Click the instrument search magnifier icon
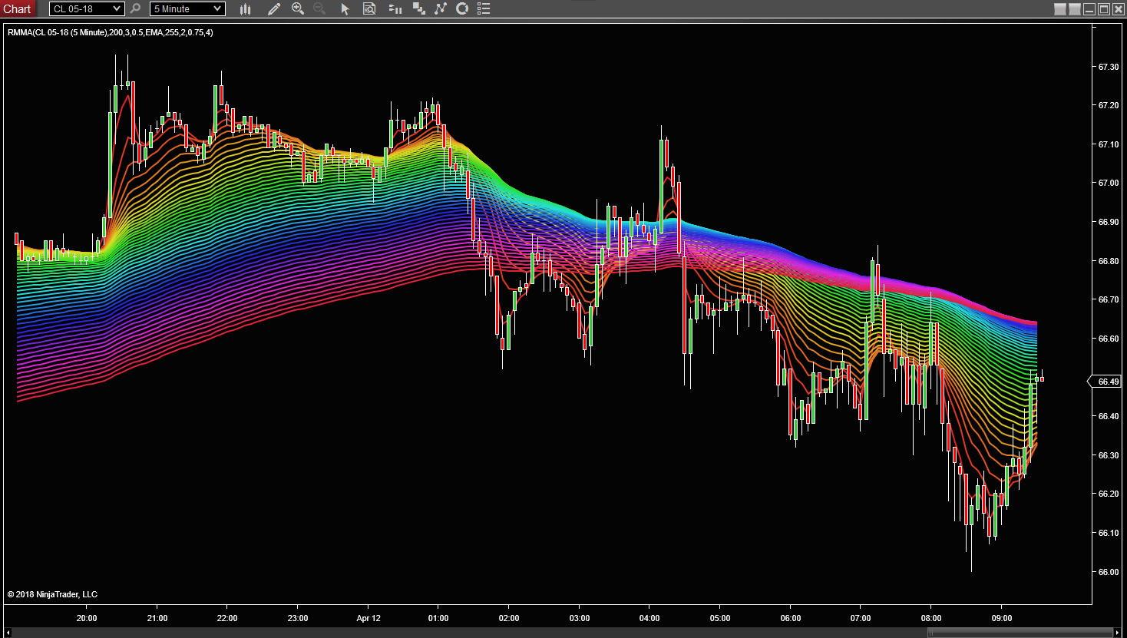Screen dimensions: 1127x638 (136, 8)
